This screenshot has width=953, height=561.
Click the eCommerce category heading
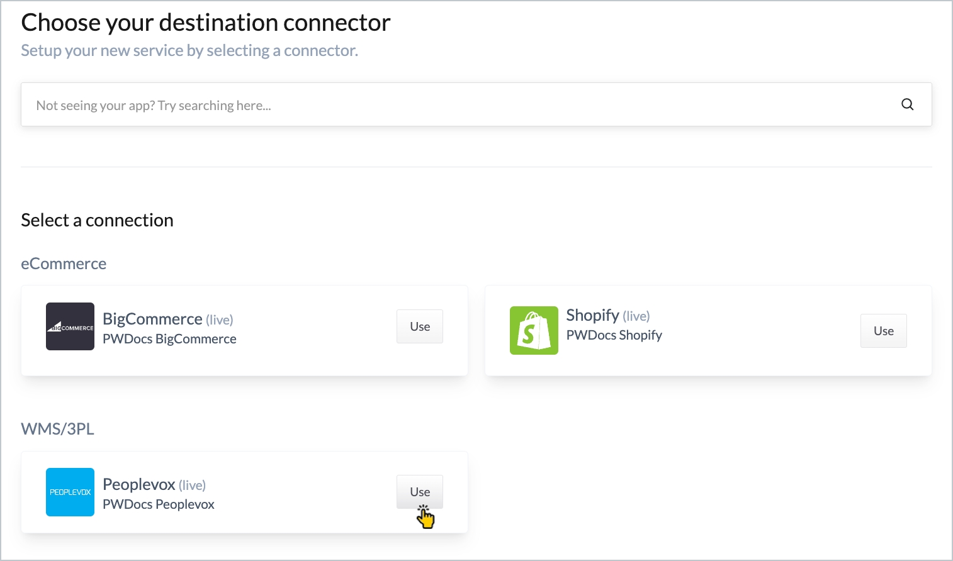tap(64, 264)
